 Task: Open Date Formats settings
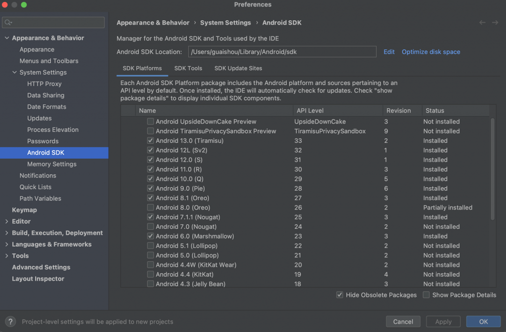pyautogui.click(x=46, y=107)
